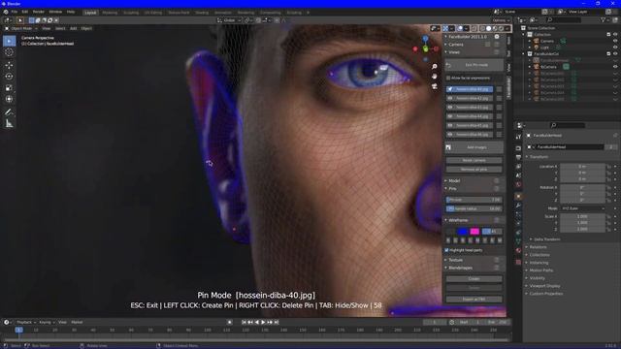
Task: Open the Object properties orange square tab
Action: 518,196
